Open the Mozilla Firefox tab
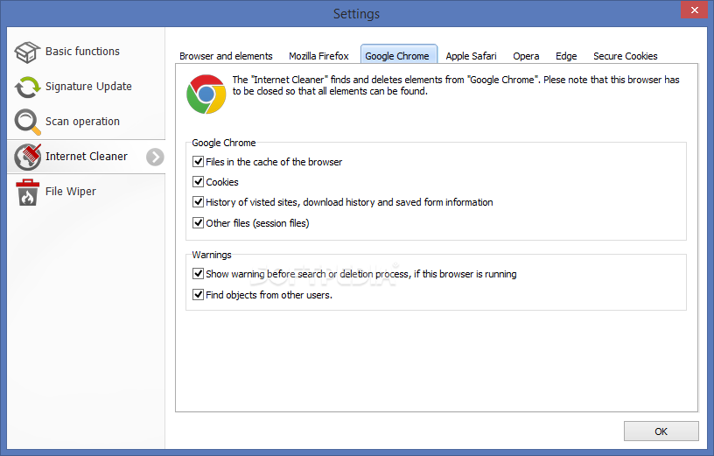This screenshot has height=456, width=714. (318, 56)
